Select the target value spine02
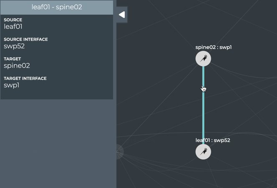 click(17, 66)
